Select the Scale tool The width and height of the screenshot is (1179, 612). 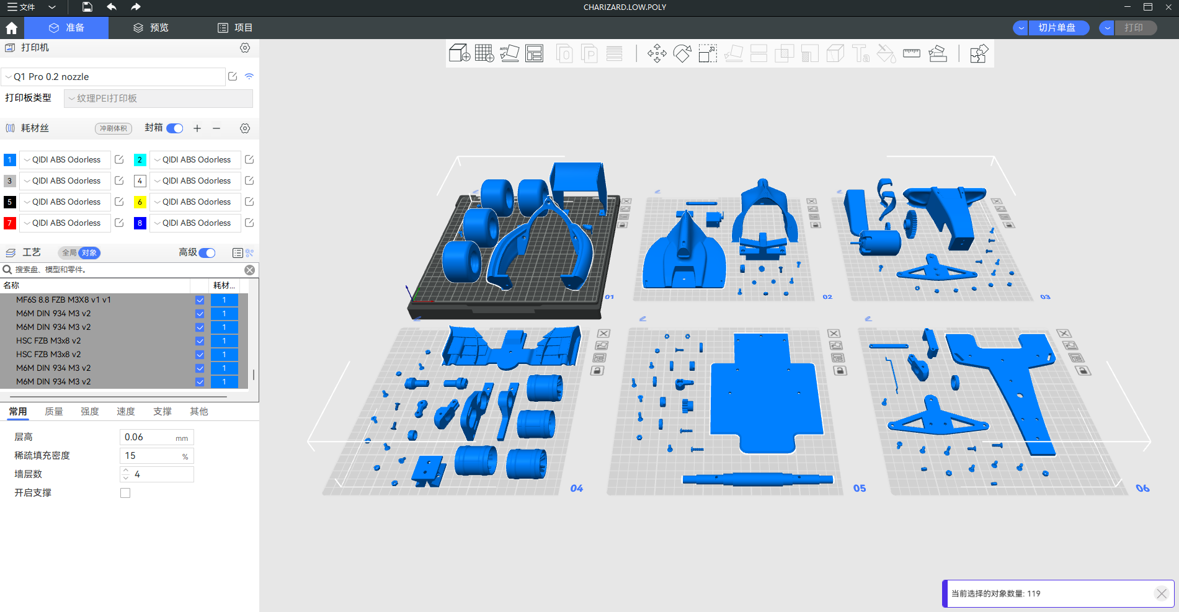coord(708,53)
